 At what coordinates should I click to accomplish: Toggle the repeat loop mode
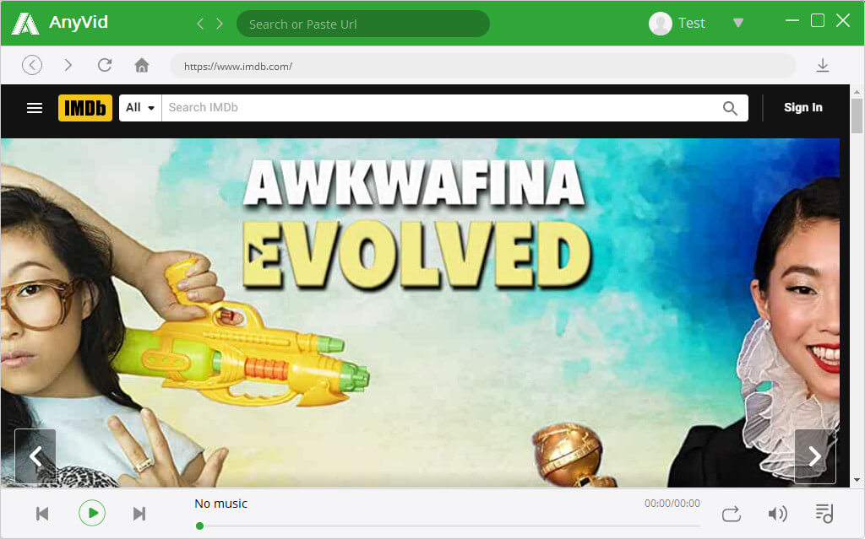click(732, 514)
